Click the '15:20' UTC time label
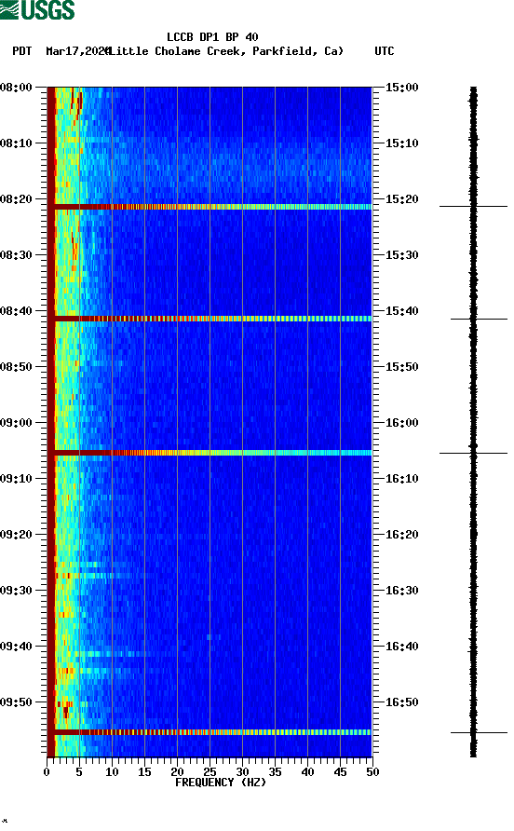Viewport: 514px width, 831px height. 401,199
